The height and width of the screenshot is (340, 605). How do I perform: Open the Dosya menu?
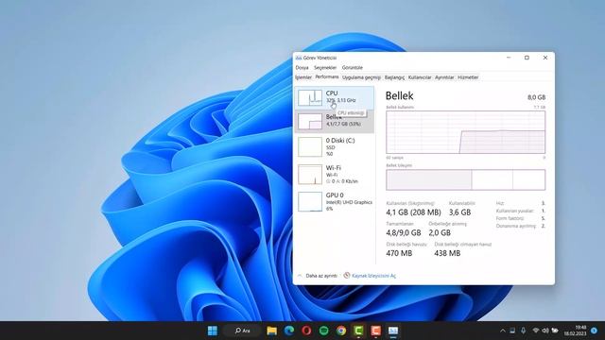[302, 67]
